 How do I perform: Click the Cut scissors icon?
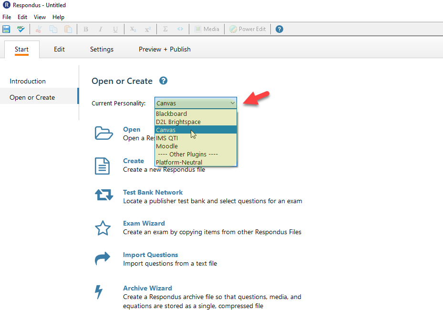39,29
